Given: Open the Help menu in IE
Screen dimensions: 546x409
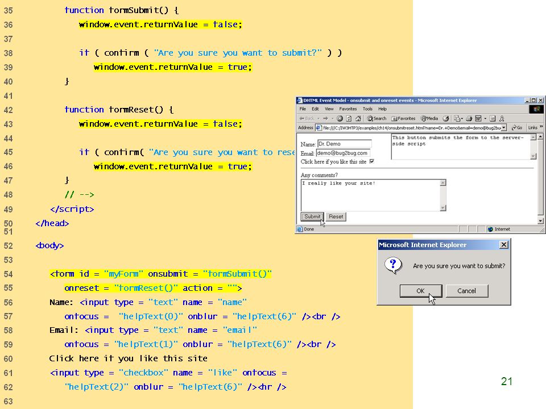Looking at the screenshot, I should (382, 109).
